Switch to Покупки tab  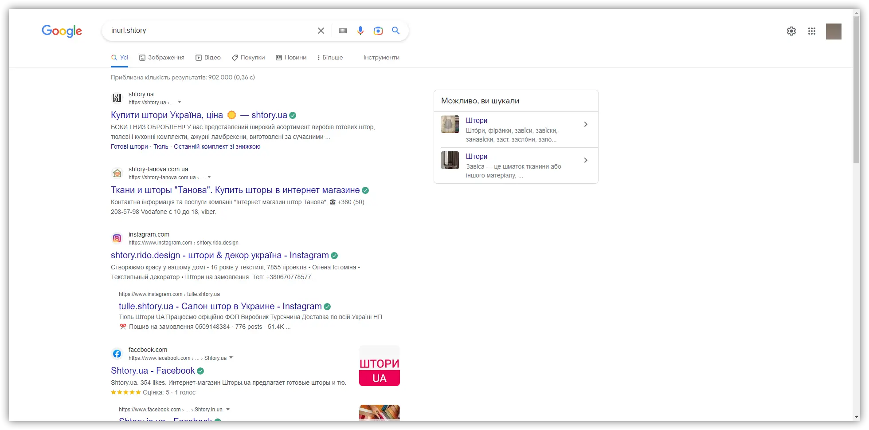click(x=248, y=58)
